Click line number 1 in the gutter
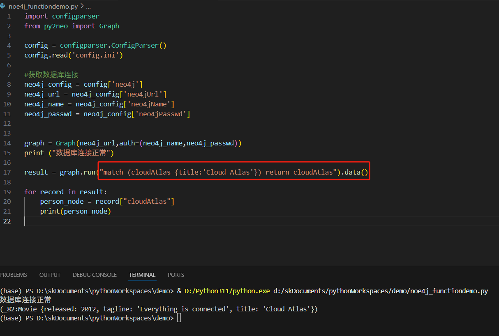This screenshot has width=499, height=336. pos(9,16)
